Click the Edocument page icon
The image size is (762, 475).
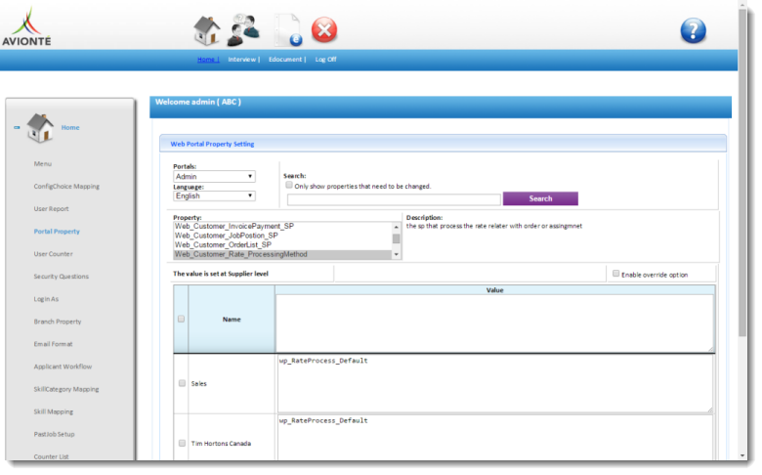point(287,30)
